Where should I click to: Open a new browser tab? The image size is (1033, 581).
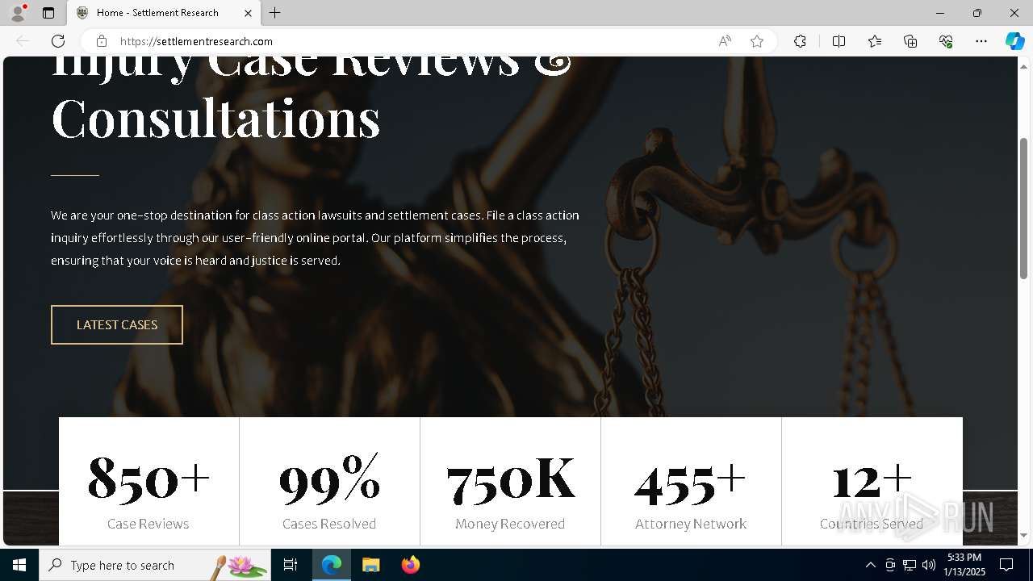click(275, 13)
